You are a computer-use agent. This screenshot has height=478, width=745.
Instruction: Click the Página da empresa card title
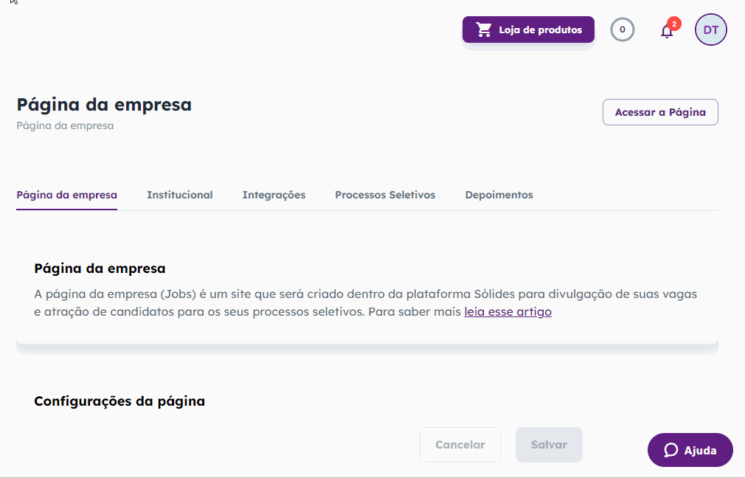pos(100,269)
